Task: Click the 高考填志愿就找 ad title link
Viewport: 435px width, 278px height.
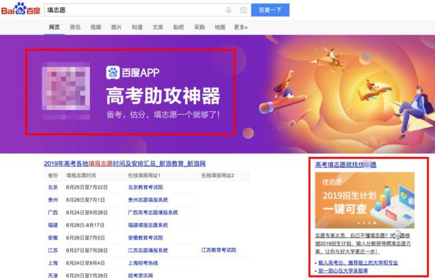Action: coord(346,165)
